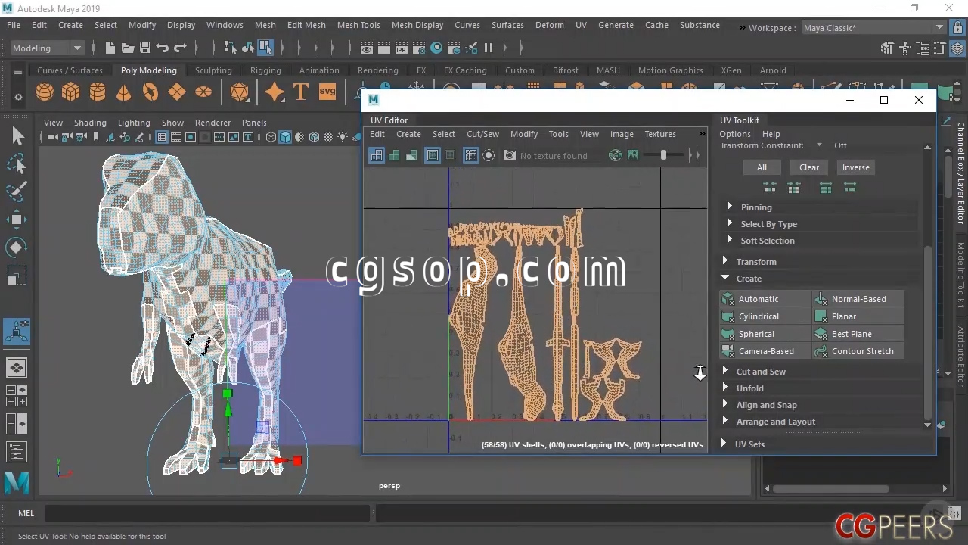Toggle RGB channel display in UV Editor
The width and height of the screenshot is (968, 545).
(615, 155)
